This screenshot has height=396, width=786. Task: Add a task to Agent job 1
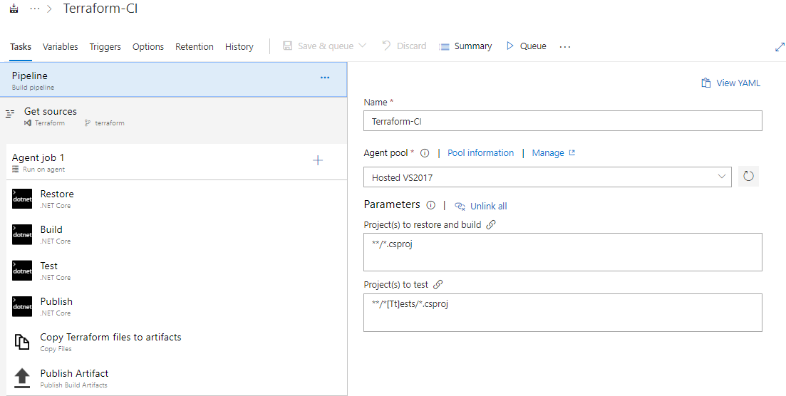tap(318, 160)
